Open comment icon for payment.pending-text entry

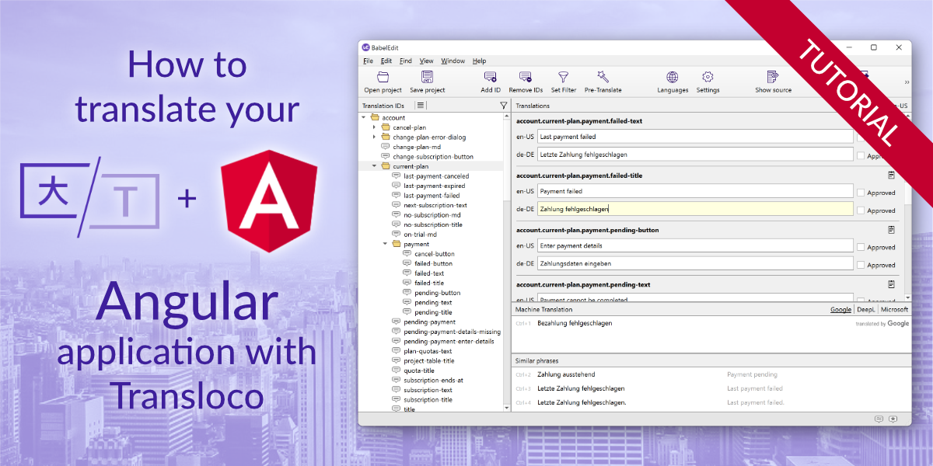pos(891,285)
